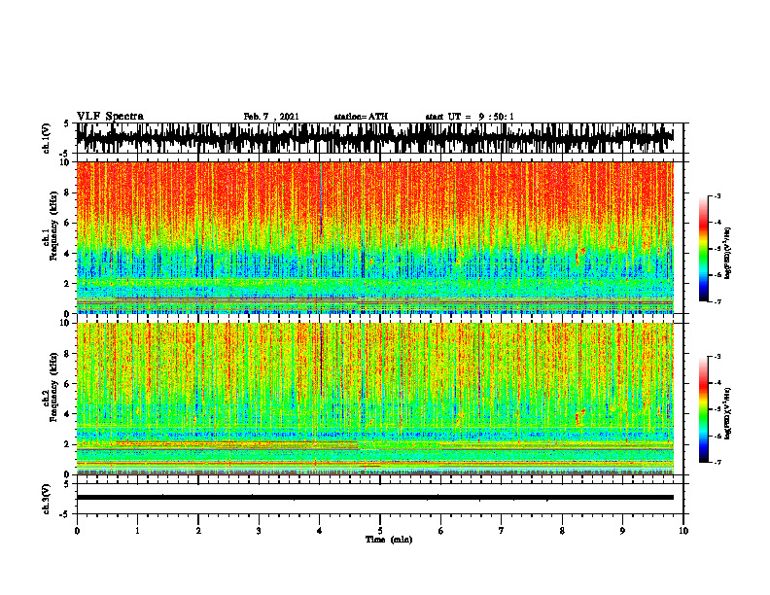This screenshot has width=770, height=595.
Task: Click the ch.1 spectrogram plot
Action: [x=374, y=237]
